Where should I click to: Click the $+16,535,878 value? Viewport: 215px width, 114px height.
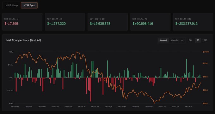coord(100,24)
